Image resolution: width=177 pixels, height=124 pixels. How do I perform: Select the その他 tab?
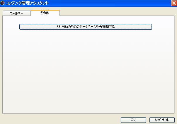(x=45, y=13)
